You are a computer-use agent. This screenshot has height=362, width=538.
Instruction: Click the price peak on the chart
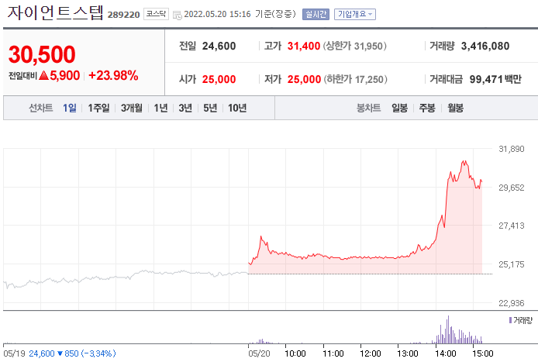click(464, 162)
